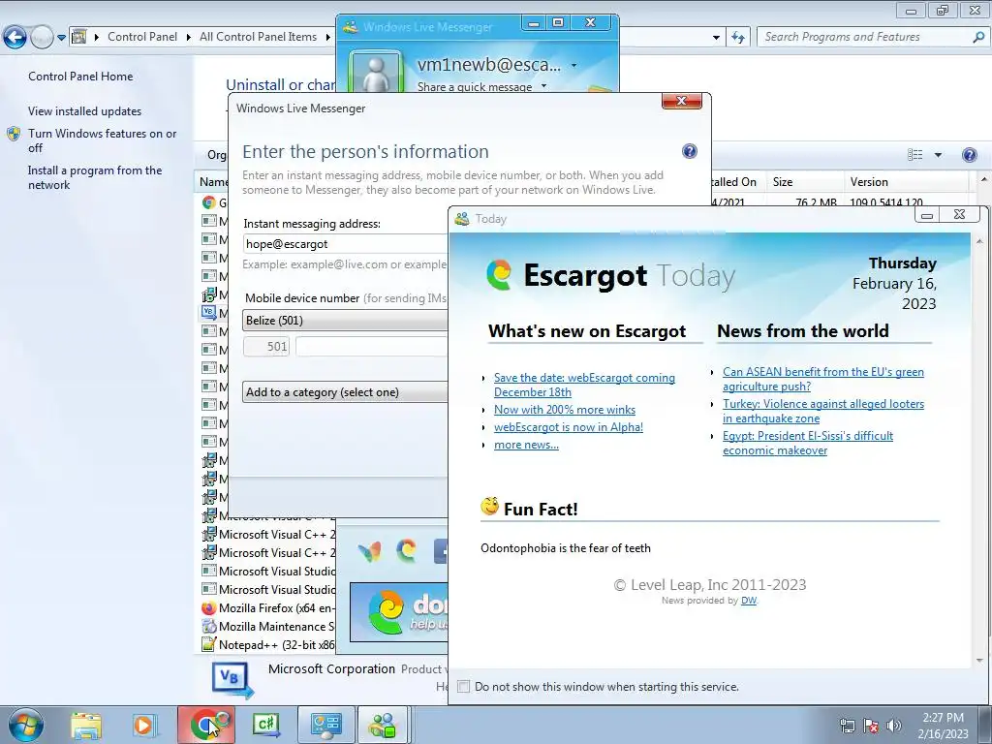Click the Control Panel breadcrumb item
The height and width of the screenshot is (744, 992).
tap(142, 37)
